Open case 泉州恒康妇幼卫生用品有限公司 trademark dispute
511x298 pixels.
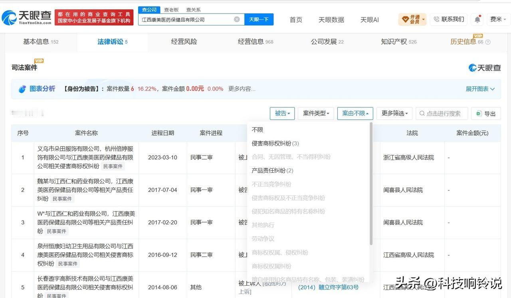pyautogui.click(x=85, y=255)
